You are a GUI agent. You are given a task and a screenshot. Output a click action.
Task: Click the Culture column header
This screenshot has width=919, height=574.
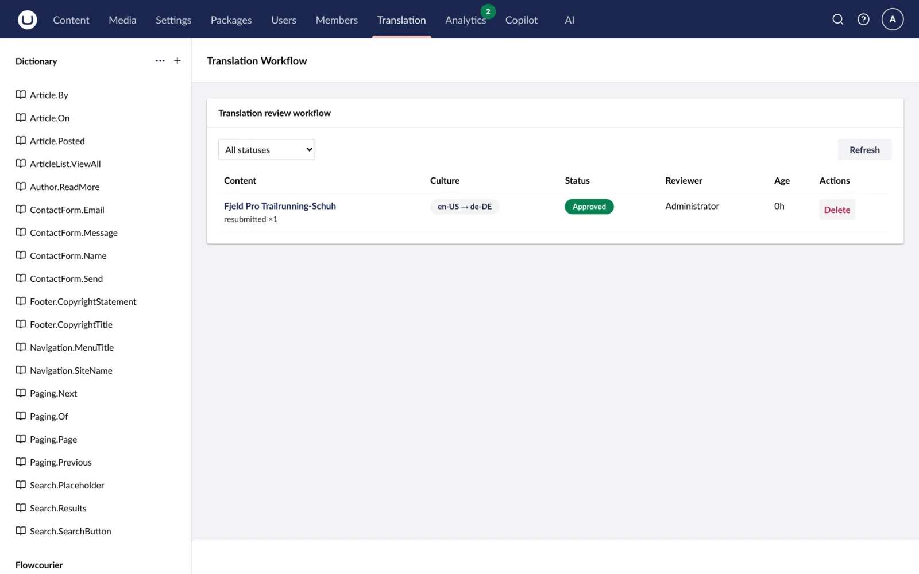[445, 180]
